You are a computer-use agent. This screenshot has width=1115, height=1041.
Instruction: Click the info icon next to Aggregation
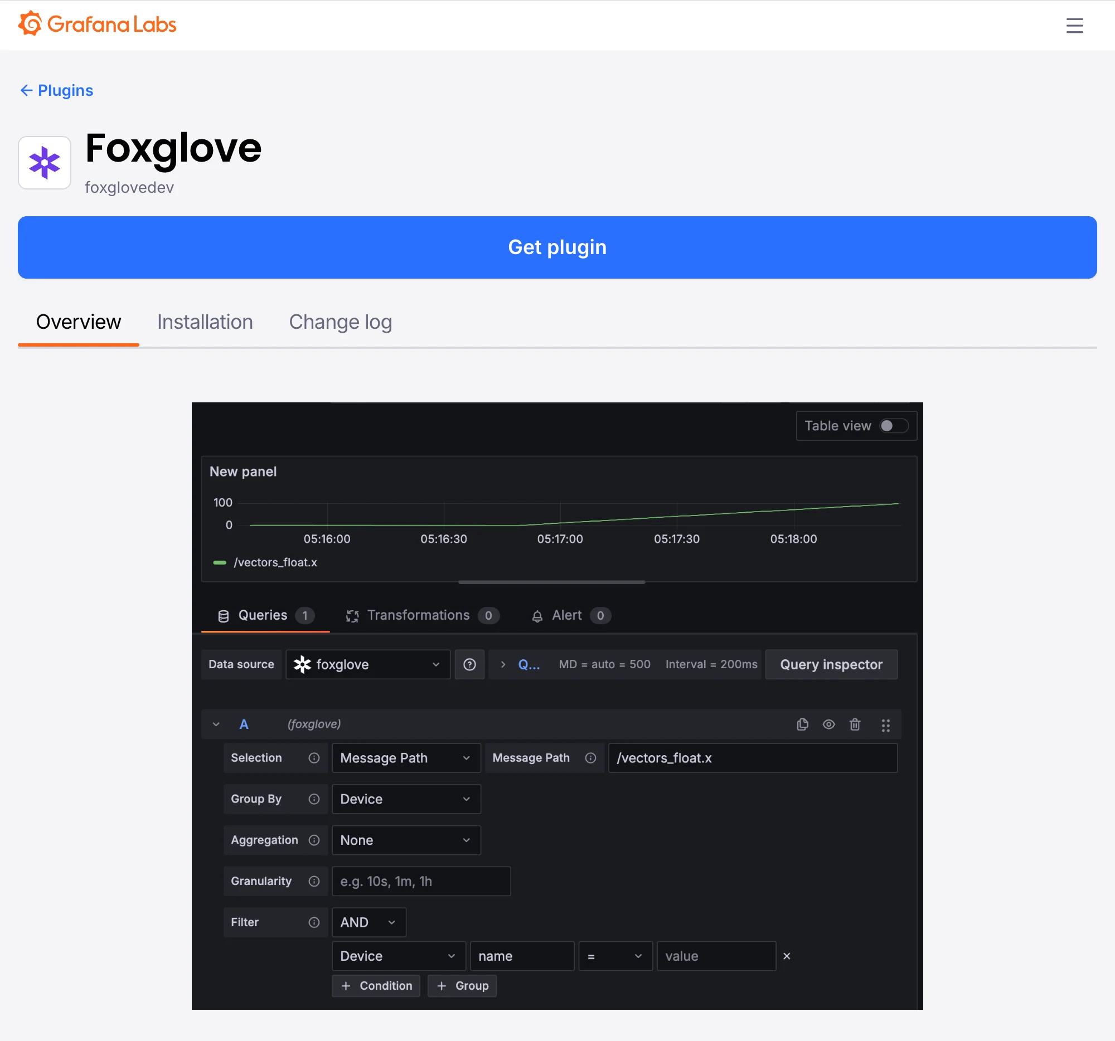[314, 840]
